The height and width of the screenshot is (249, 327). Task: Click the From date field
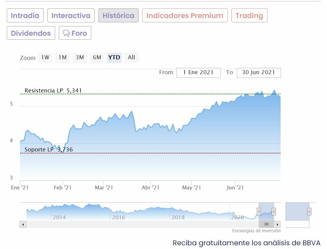click(x=198, y=72)
